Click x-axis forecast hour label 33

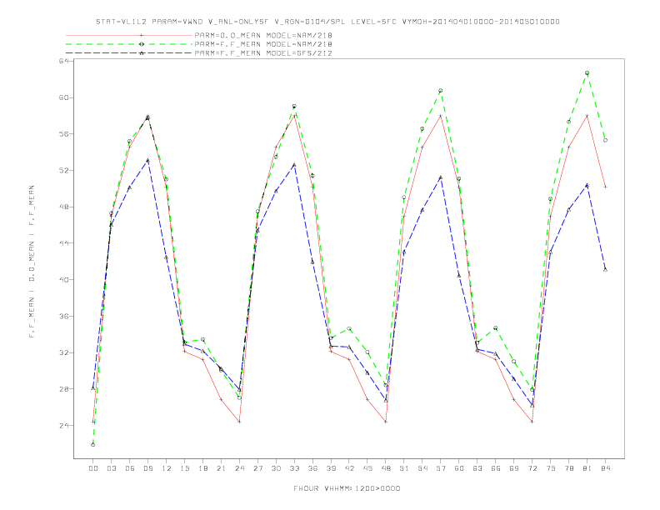pos(294,468)
